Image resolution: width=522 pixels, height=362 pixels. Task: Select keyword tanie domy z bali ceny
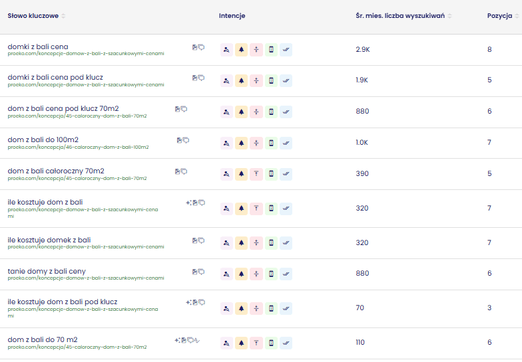(x=47, y=271)
